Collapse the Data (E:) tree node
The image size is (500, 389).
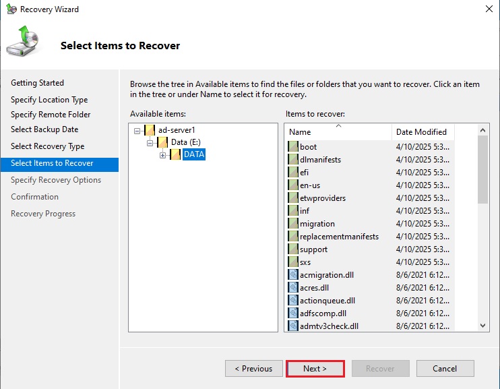click(150, 143)
